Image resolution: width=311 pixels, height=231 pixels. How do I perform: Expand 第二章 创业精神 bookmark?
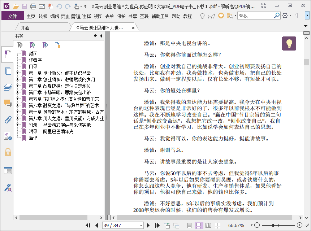(x=17, y=79)
